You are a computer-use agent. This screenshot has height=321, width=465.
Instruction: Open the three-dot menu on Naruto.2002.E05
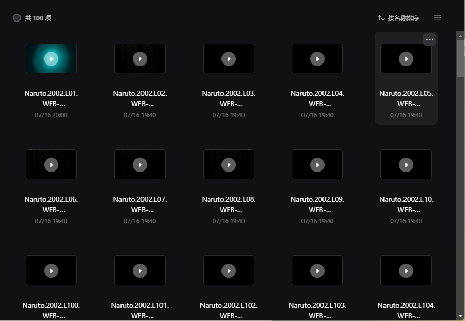click(430, 39)
